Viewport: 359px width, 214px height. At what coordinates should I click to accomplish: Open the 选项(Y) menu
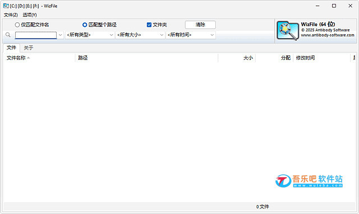(x=30, y=15)
